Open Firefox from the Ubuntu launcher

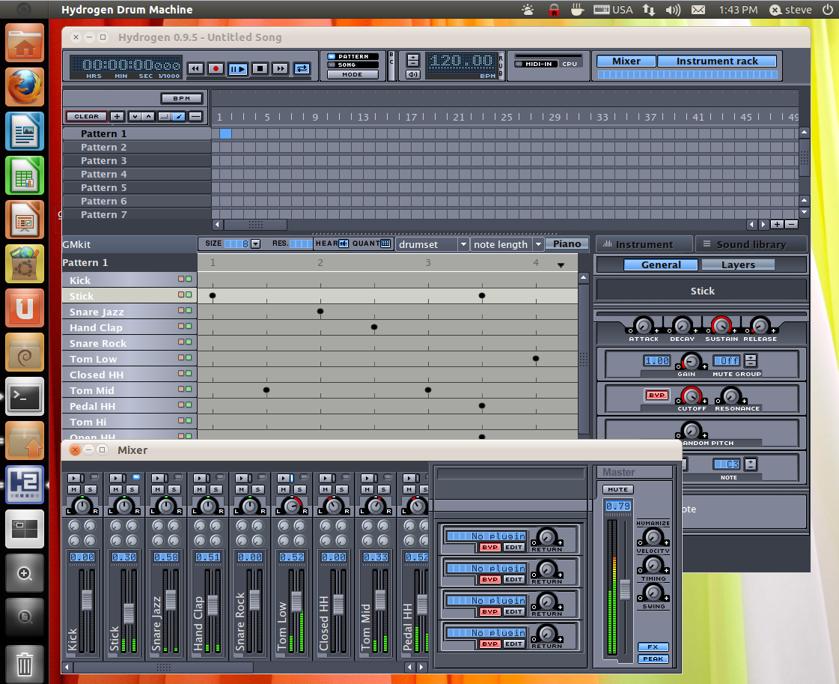[25, 87]
